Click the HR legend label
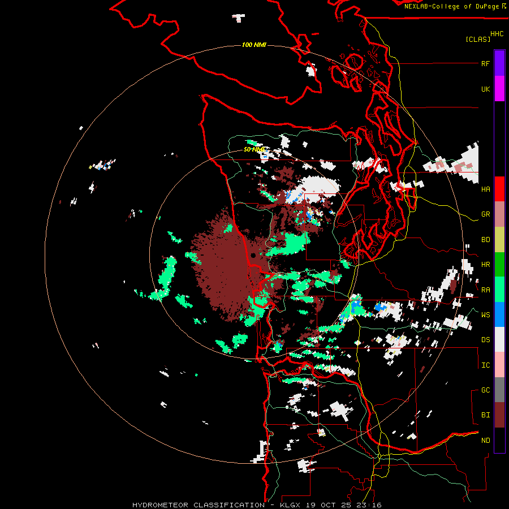This screenshot has width=509, height=509. [x=485, y=265]
